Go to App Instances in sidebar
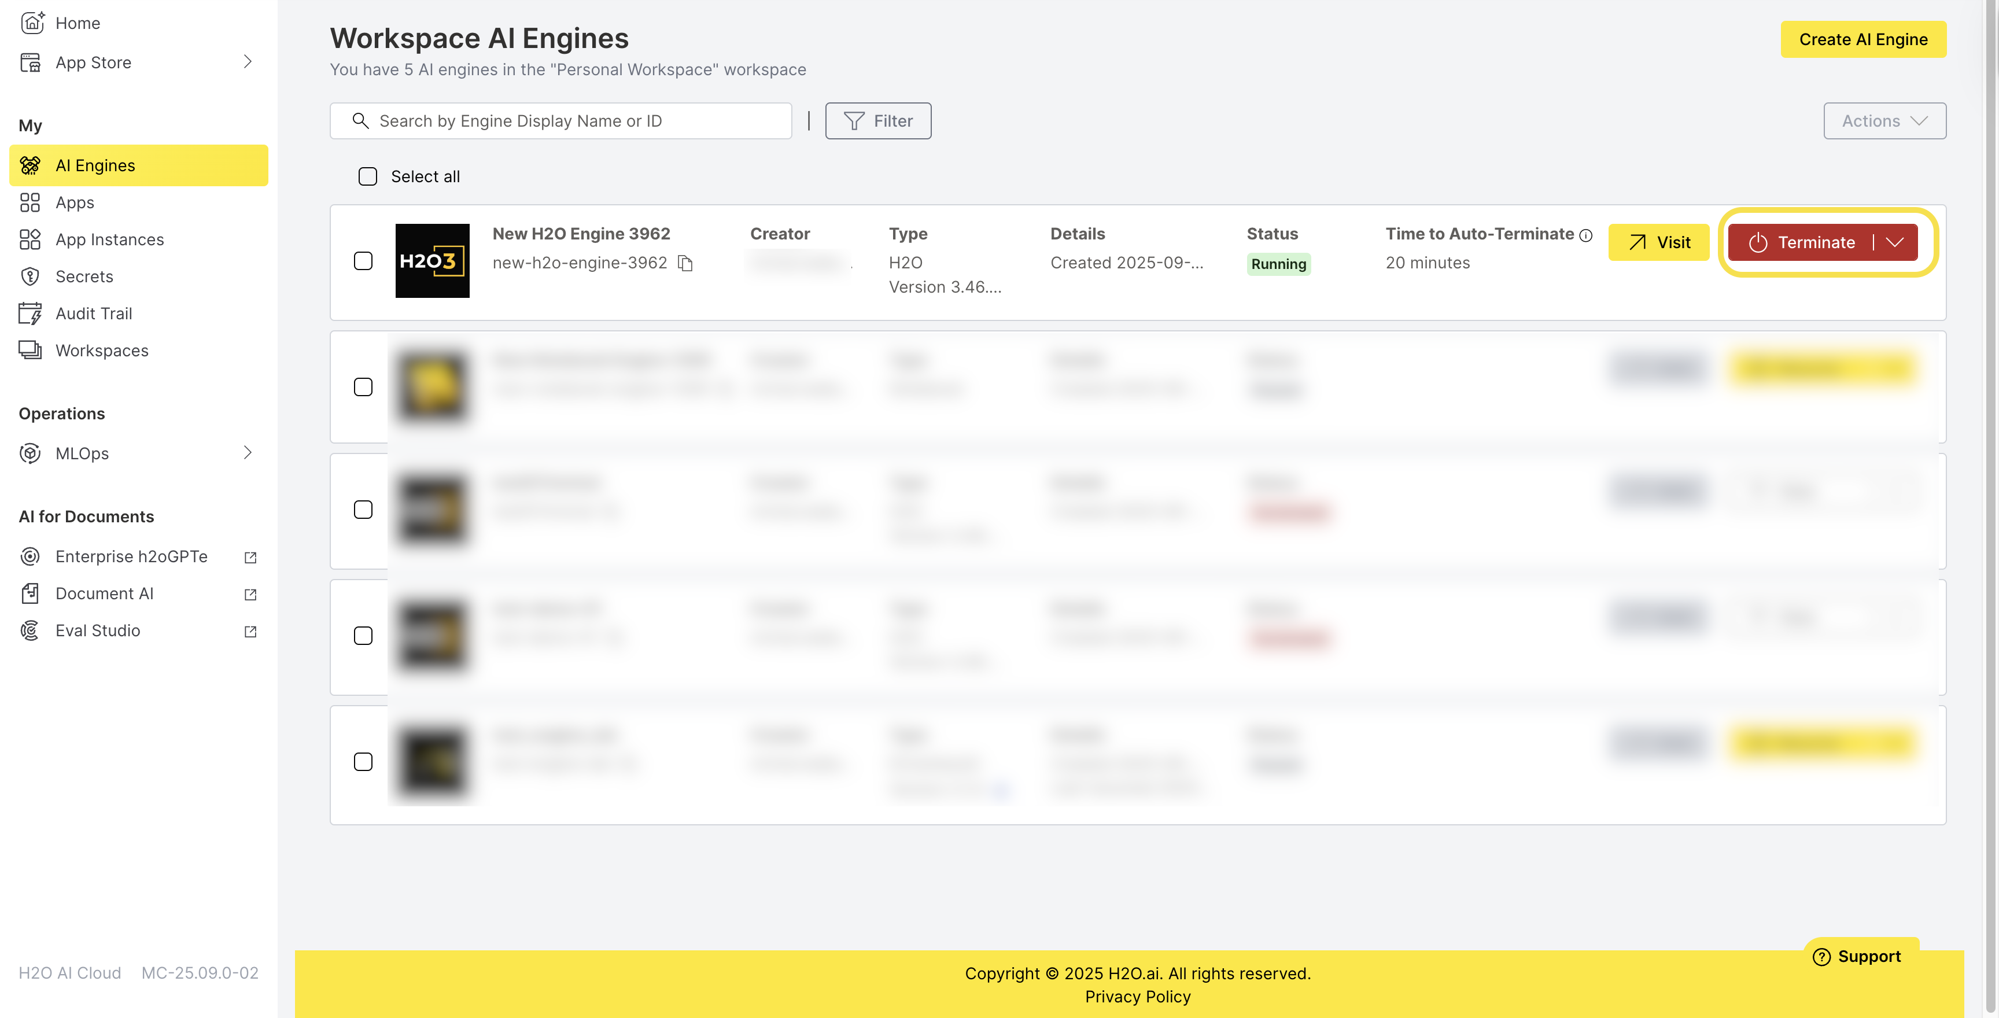The height and width of the screenshot is (1018, 1999). coord(109,240)
